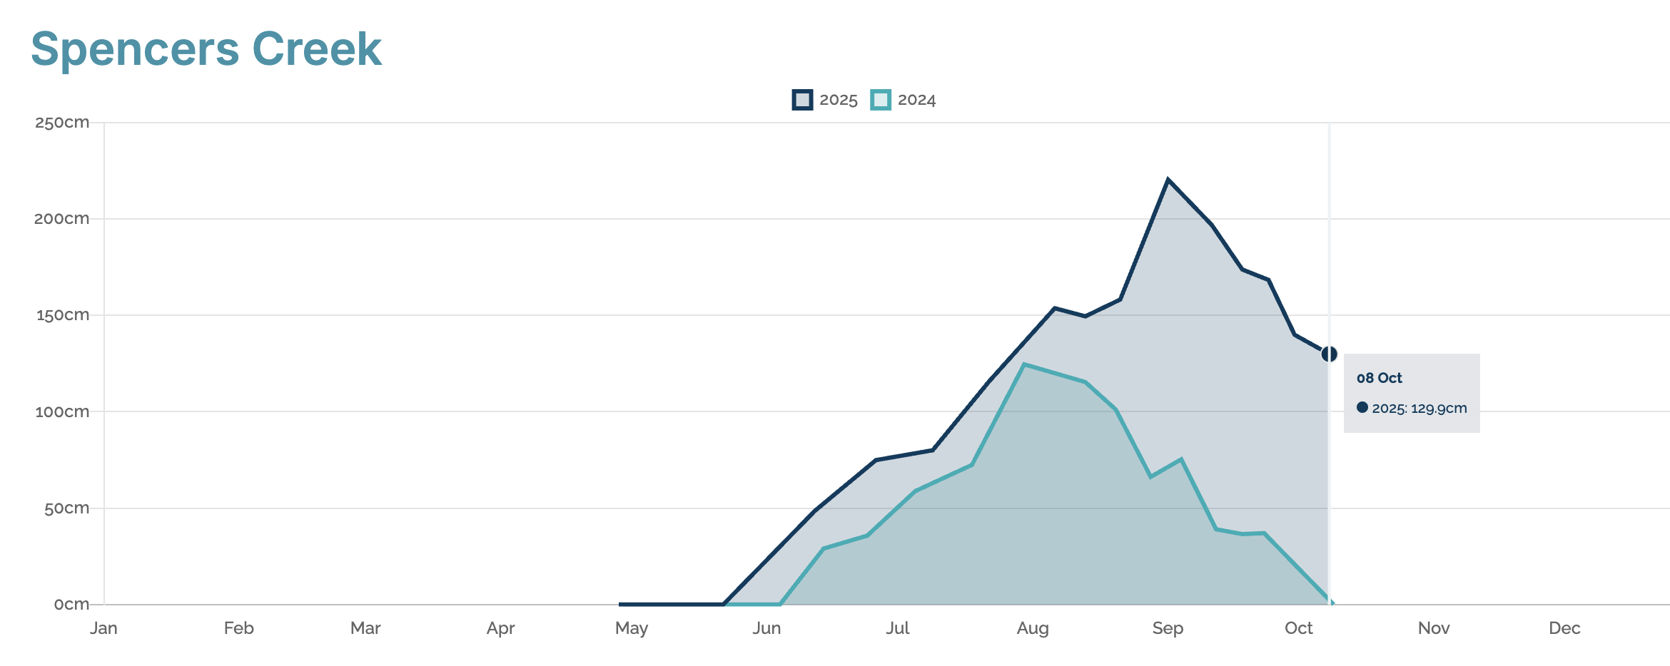Select the highlighted 08 Oct data point

point(1329,354)
